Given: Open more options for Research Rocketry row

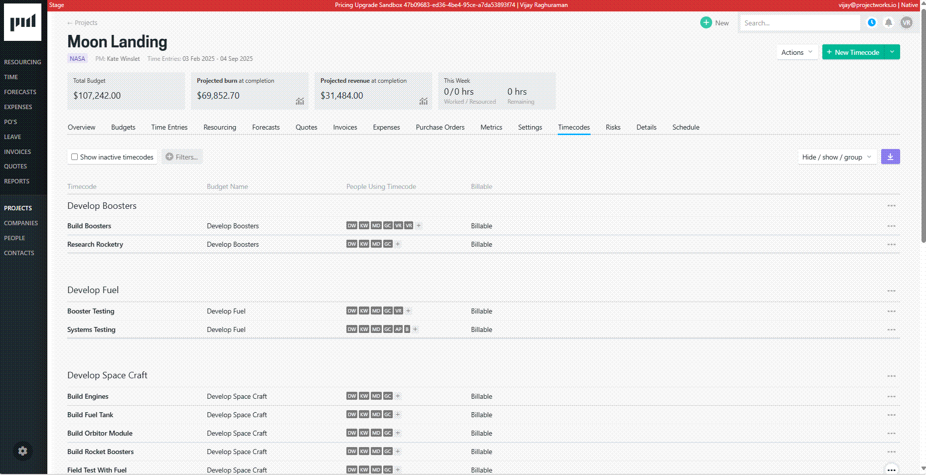Looking at the screenshot, I should (891, 244).
